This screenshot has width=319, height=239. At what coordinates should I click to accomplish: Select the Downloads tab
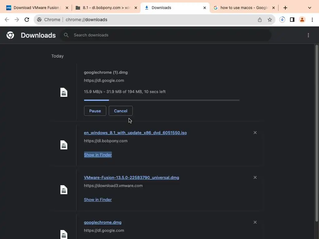(175, 8)
